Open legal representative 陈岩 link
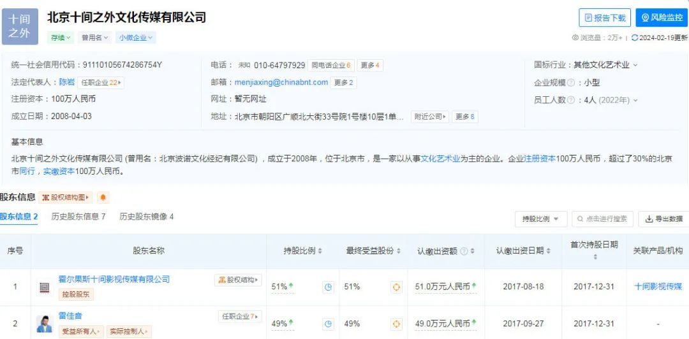Image resolution: width=689 pixels, height=339 pixels. click(67, 82)
